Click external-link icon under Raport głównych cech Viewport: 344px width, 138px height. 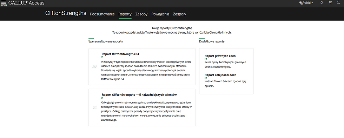click(x=206, y=59)
